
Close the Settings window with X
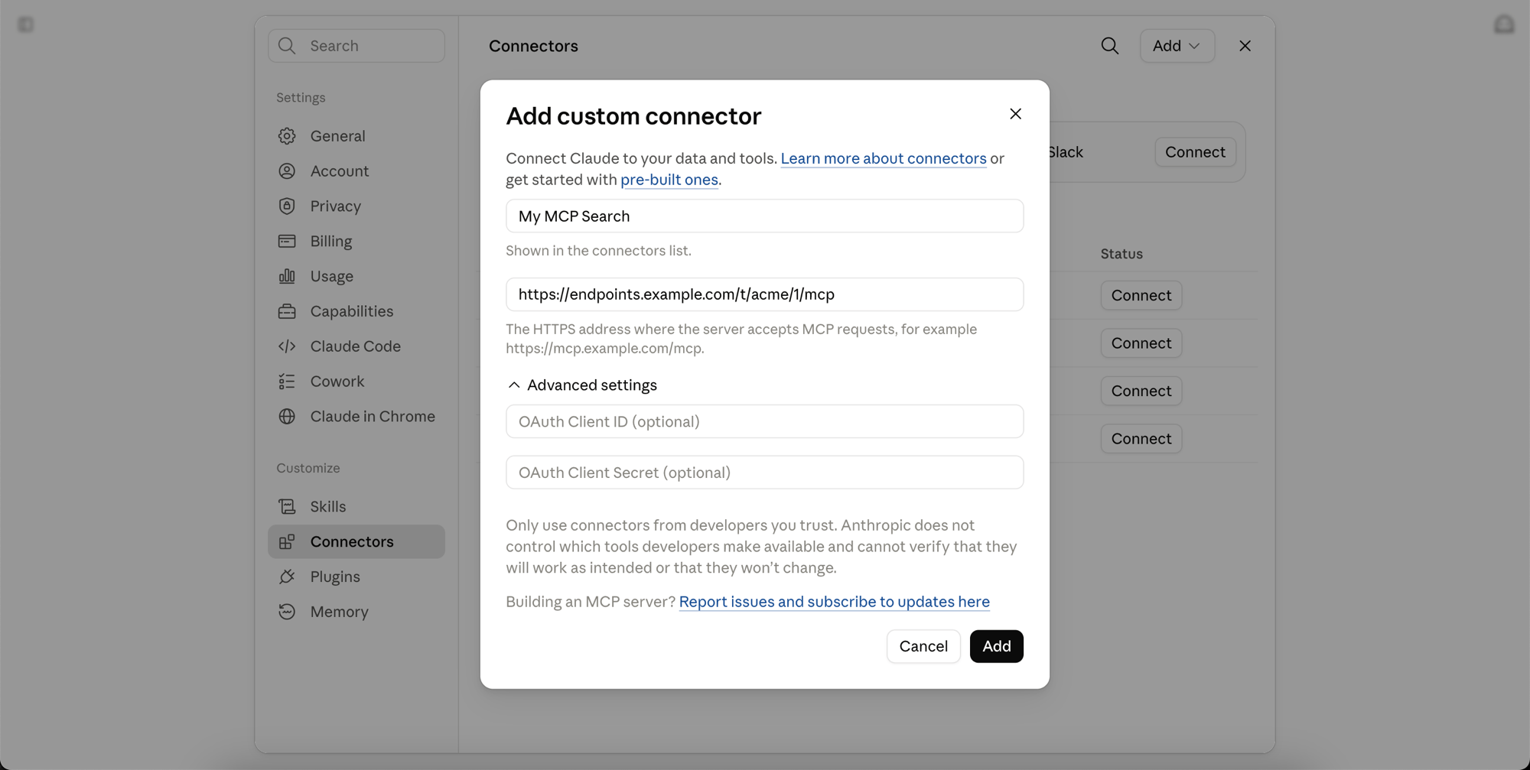[x=1245, y=46]
